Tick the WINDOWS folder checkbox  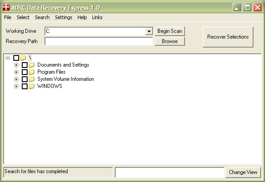pyautogui.click(x=24, y=86)
